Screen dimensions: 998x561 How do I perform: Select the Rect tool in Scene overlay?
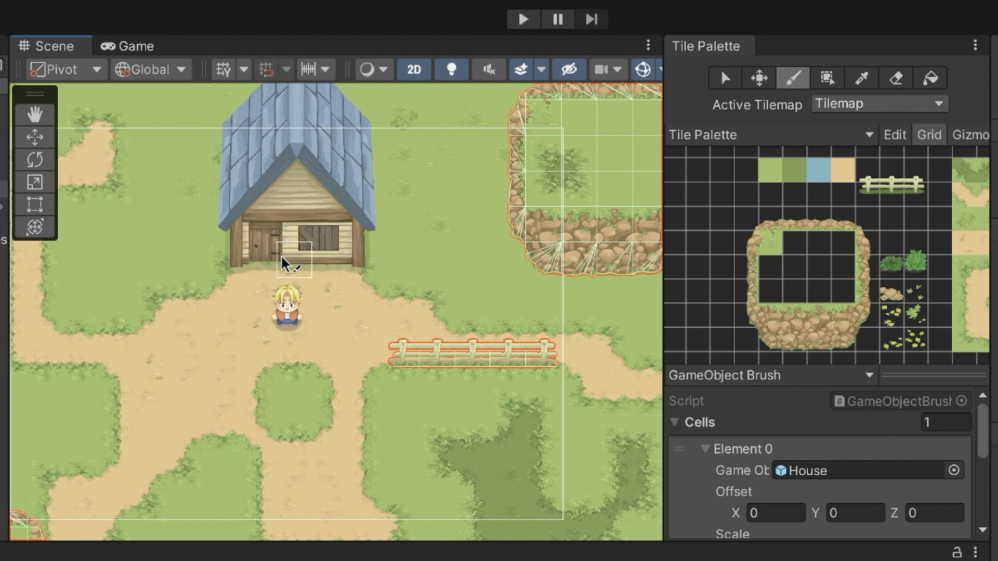(35, 204)
